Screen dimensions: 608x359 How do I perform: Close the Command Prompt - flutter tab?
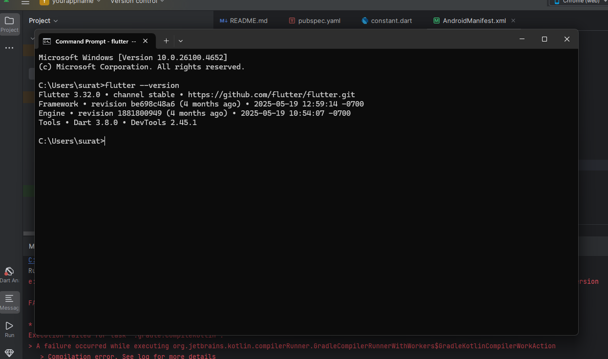tap(145, 41)
